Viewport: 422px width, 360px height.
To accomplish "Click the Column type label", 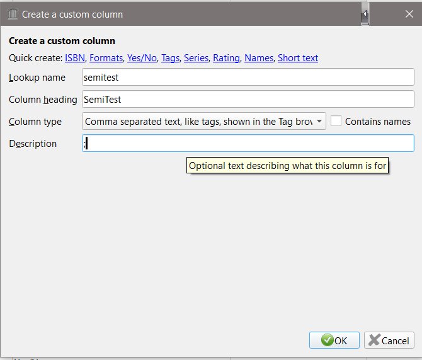I will pyautogui.click(x=35, y=121).
